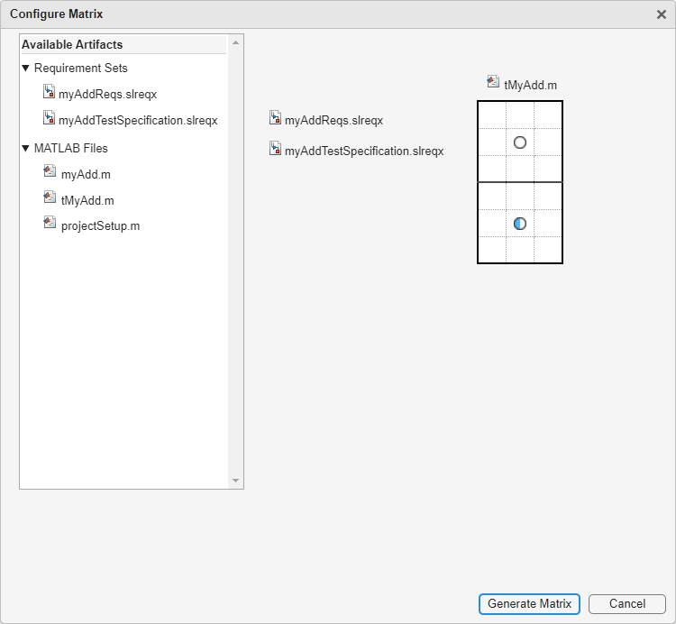The width and height of the screenshot is (676, 624).
Task: Select myAddTestSpecification.slreqx in the Available Artifacts tree
Action: point(138,120)
